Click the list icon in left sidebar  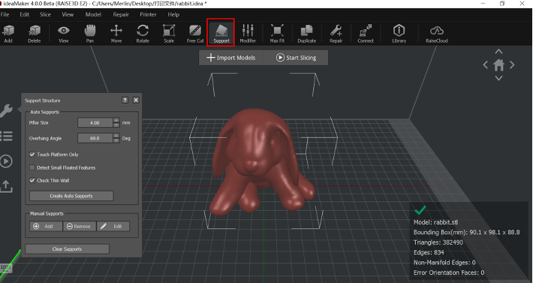[x=6, y=136]
